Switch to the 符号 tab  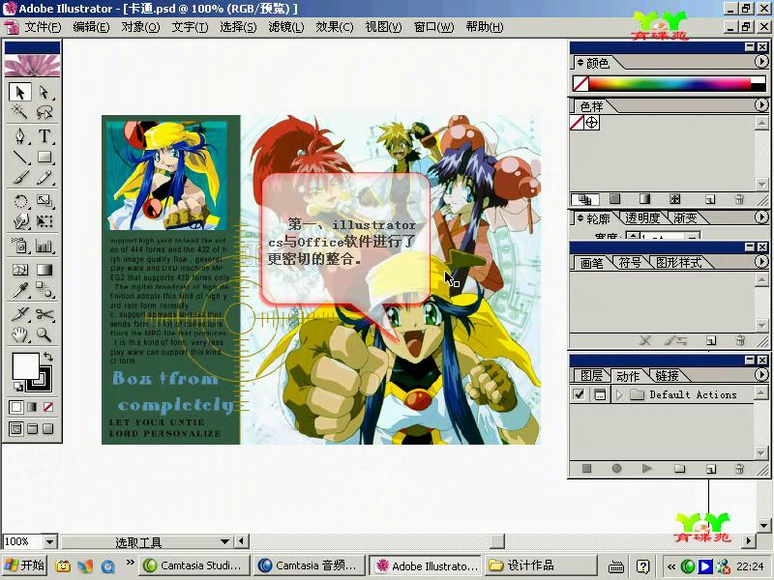click(630, 262)
